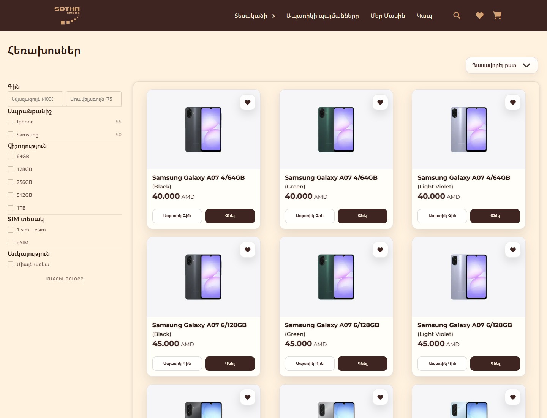Favorite Galaxy A07 6/128GB Light Violet
The height and width of the screenshot is (418, 547).
pos(513,250)
